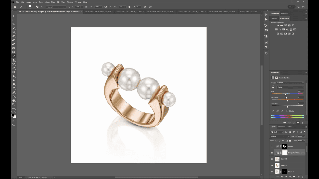This screenshot has height=179, width=319.
Task: Hide Layer 16
Action: coord(272,159)
